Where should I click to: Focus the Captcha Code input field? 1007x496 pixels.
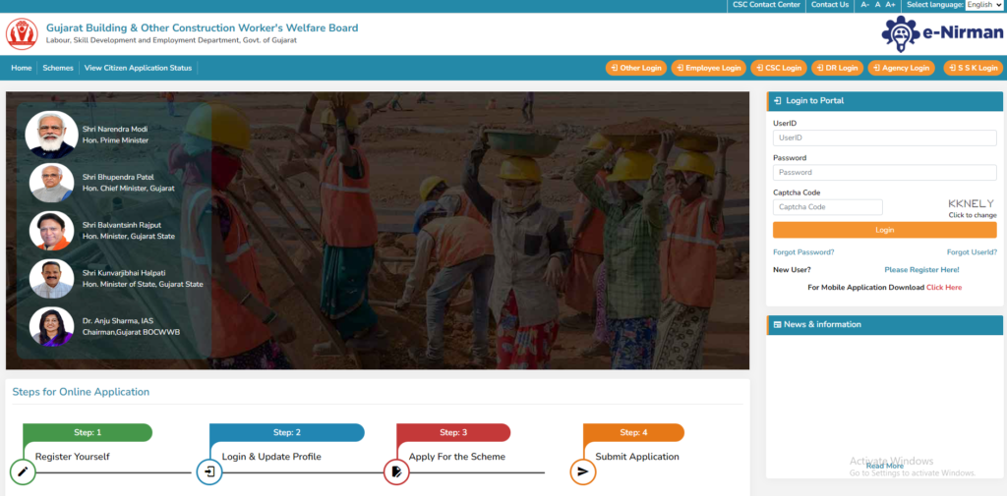(x=827, y=207)
